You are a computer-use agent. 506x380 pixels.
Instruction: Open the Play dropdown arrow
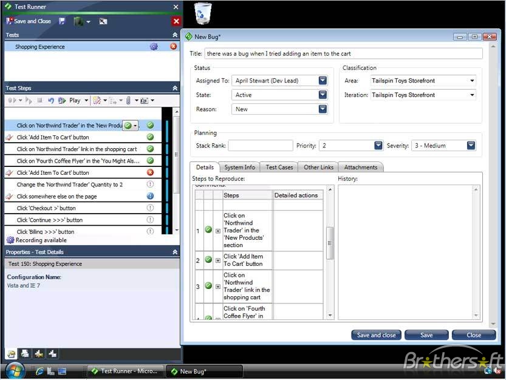pyautogui.click(x=86, y=101)
